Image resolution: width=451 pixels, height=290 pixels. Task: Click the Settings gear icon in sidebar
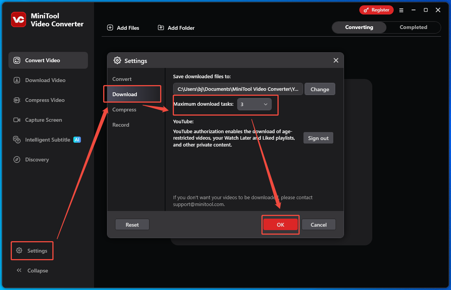point(19,250)
